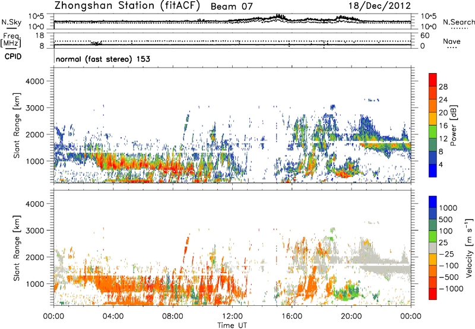Viewport: 475px width, 329px height.
Task: Click the 100 value on Velocity colorbar
Action: coord(446,231)
